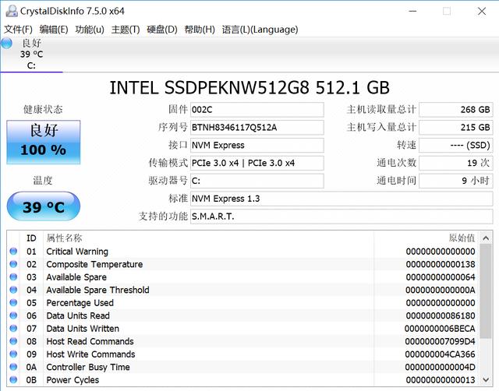Click the firmware field showing 002C
This screenshot has height=391, width=499.
[257, 110]
